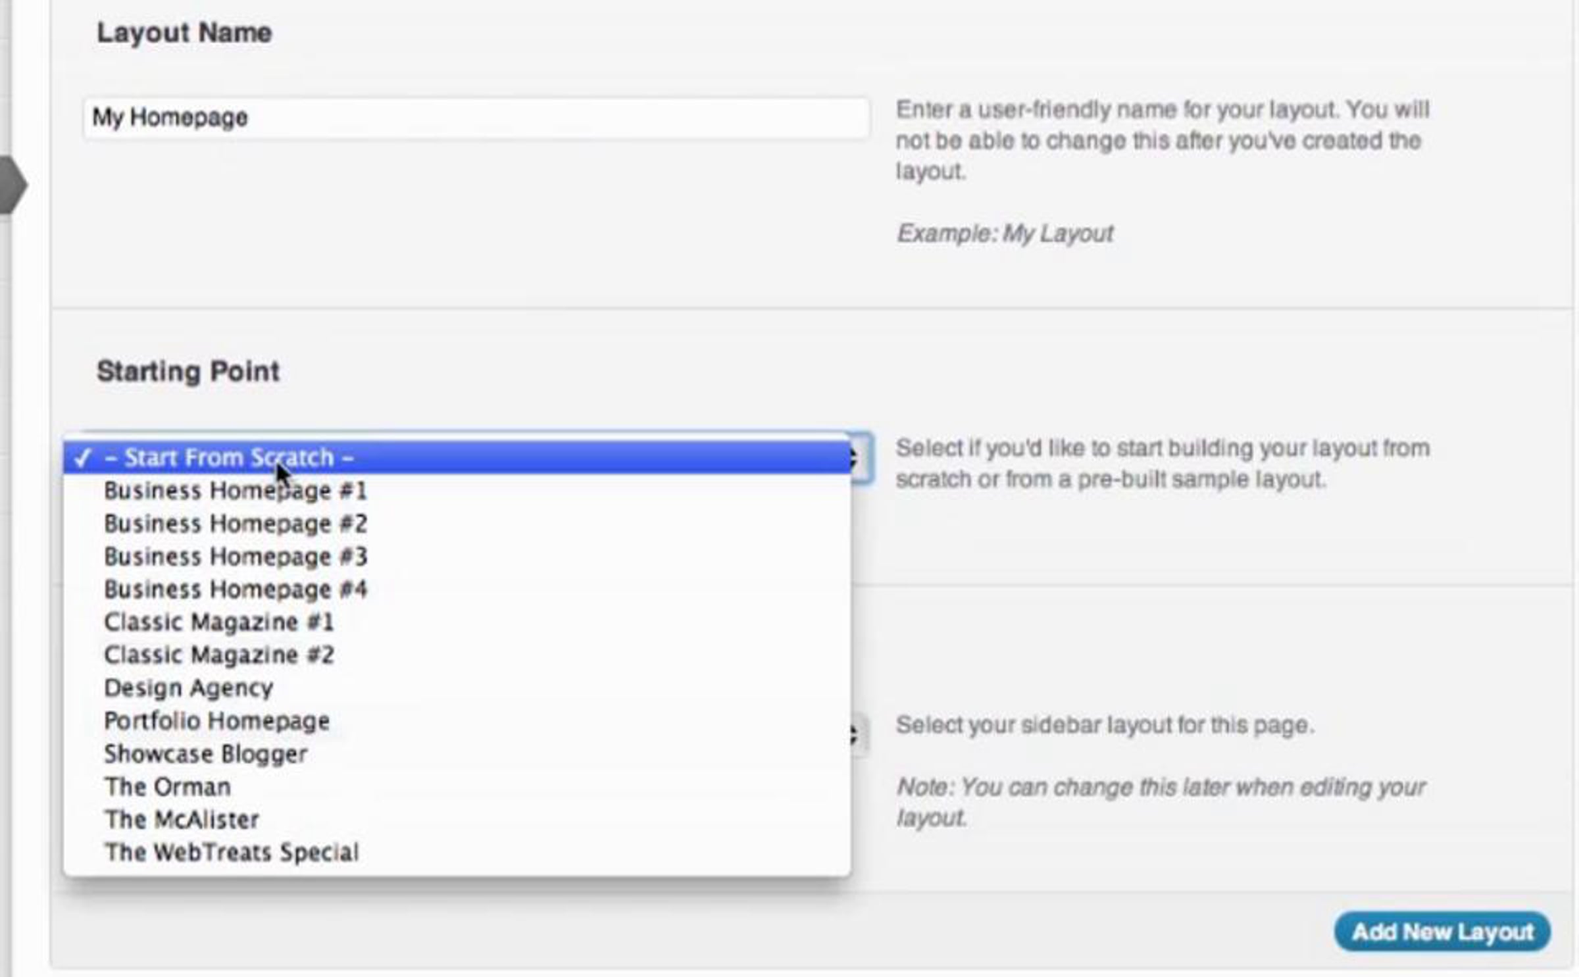Click the Add New Layout button
Screen dimensions: 1579x977
pos(1442,932)
